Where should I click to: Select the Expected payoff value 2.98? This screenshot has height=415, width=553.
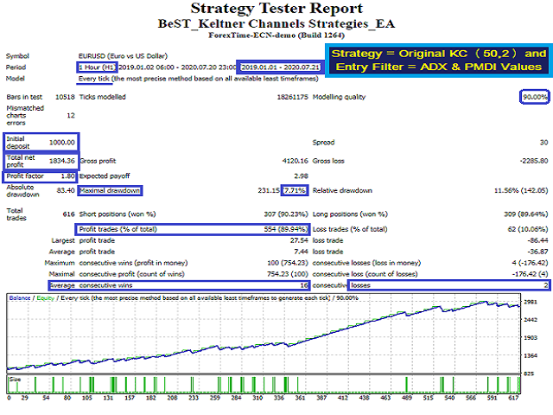pyautogui.click(x=302, y=176)
